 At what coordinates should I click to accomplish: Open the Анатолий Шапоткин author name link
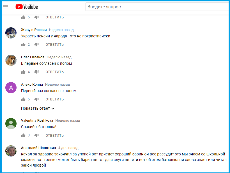pos(38,148)
